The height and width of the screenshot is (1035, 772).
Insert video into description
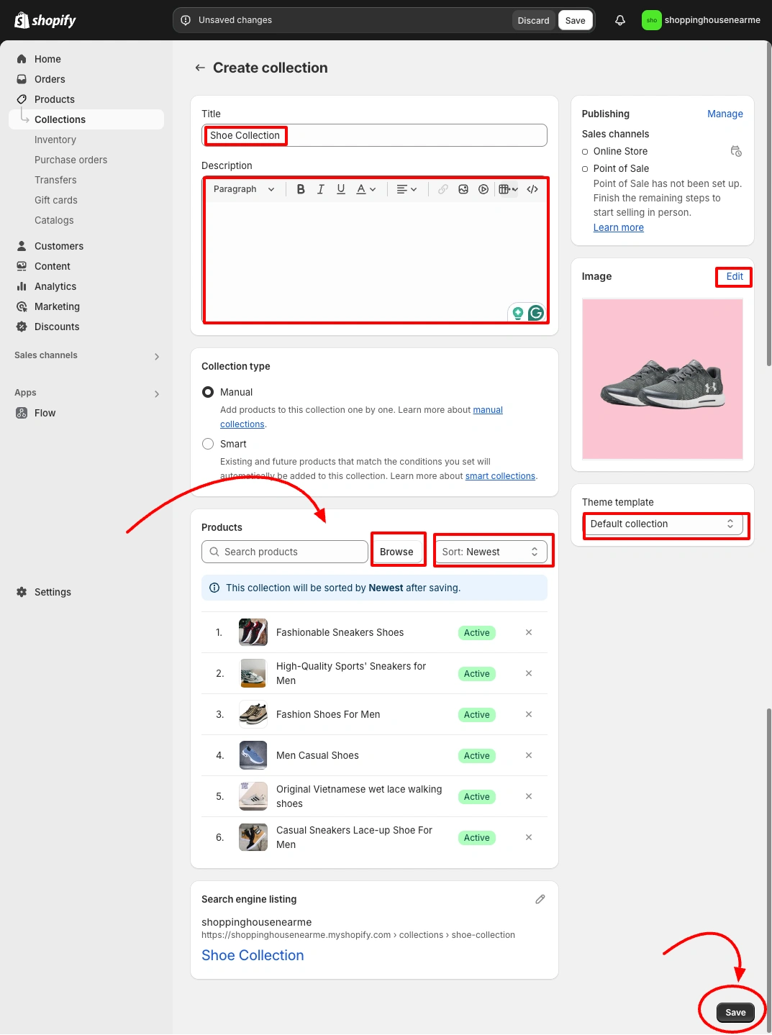483,189
